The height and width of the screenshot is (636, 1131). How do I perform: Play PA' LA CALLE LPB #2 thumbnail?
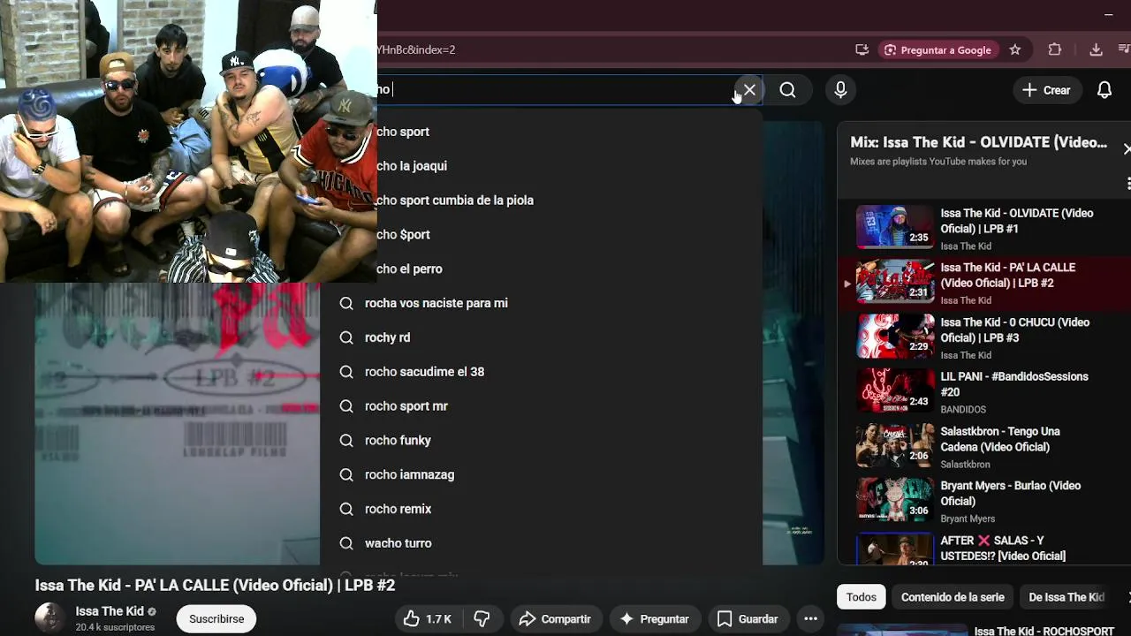point(895,282)
